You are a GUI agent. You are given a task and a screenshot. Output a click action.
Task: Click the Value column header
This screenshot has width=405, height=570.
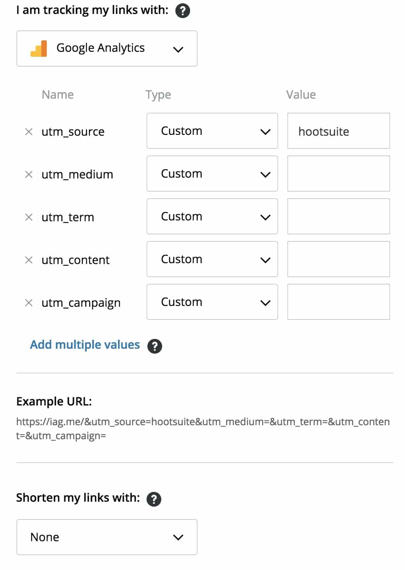tap(301, 95)
